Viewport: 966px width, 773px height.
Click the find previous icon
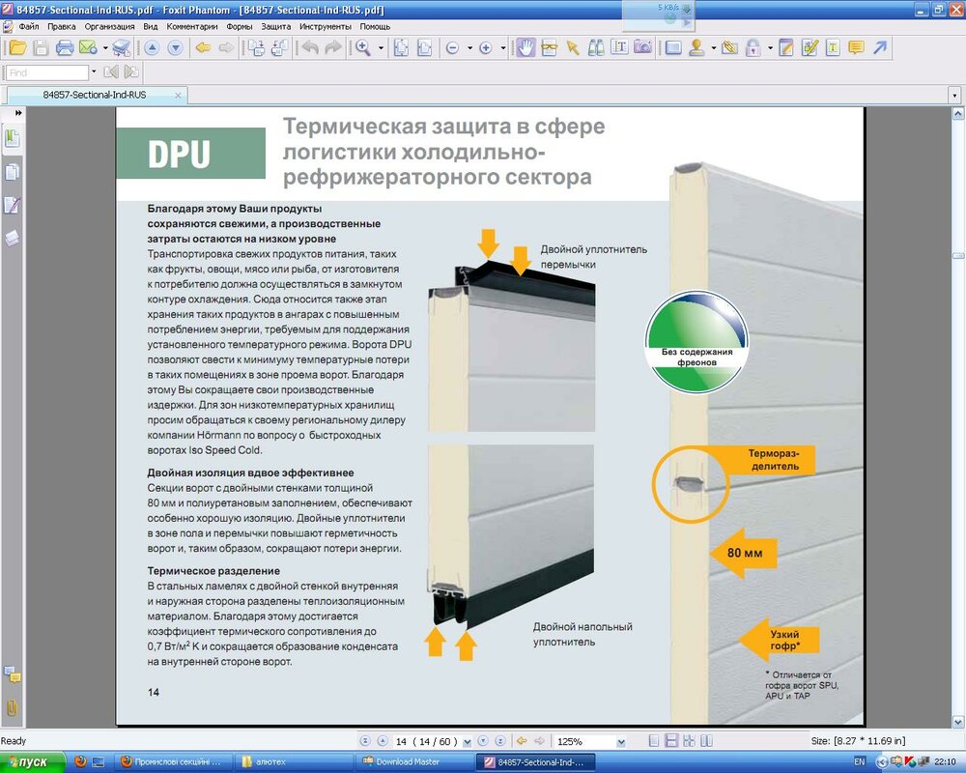(111, 72)
